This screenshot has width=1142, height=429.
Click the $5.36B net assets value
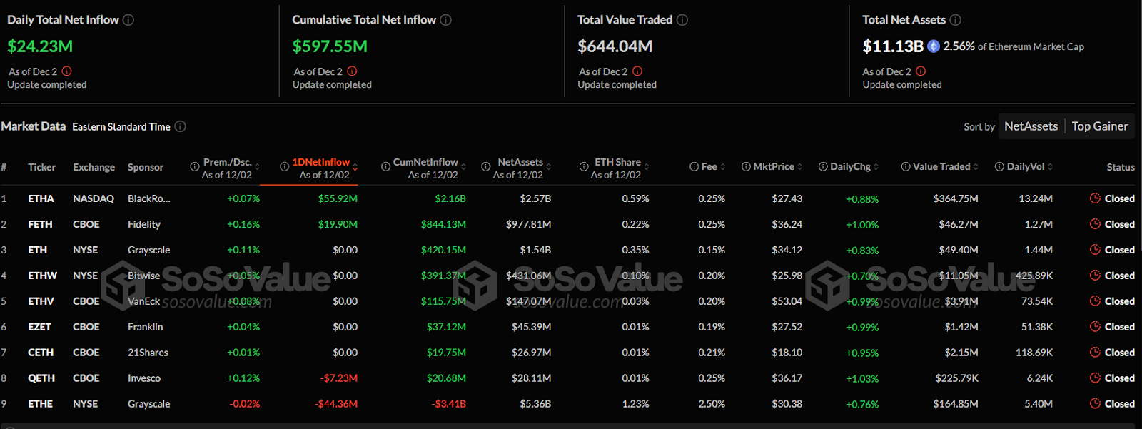point(535,404)
